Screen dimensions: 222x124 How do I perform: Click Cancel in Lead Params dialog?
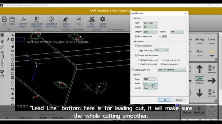point(179,100)
